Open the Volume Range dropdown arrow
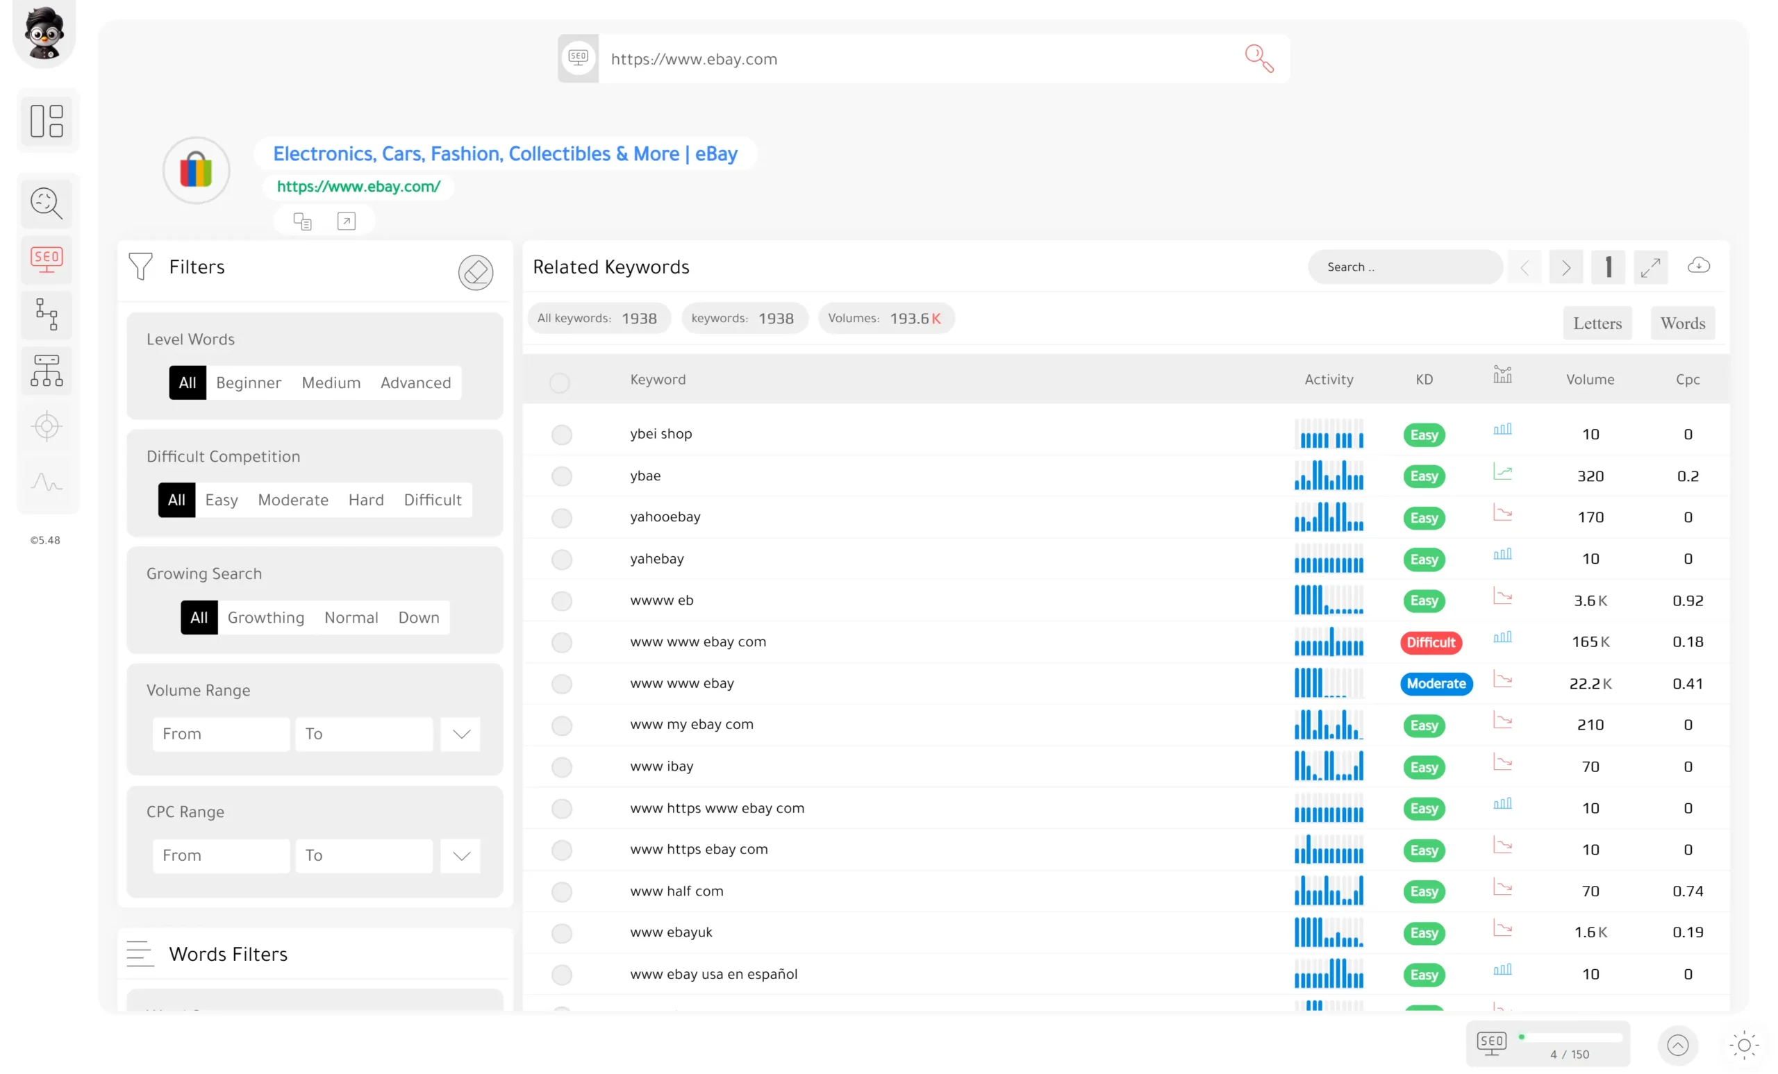The image size is (1778, 1074). tap(461, 735)
